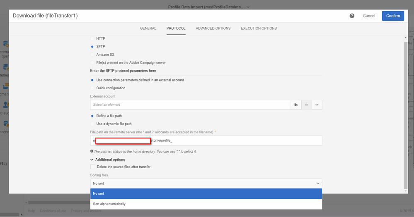Click the Confirm button

pyautogui.click(x=393, y=16)
